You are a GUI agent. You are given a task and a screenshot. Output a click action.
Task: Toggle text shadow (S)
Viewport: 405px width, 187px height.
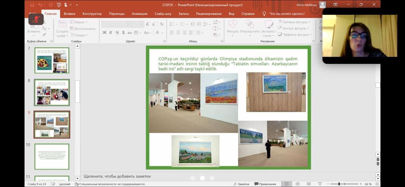click(x=123, y=33)
